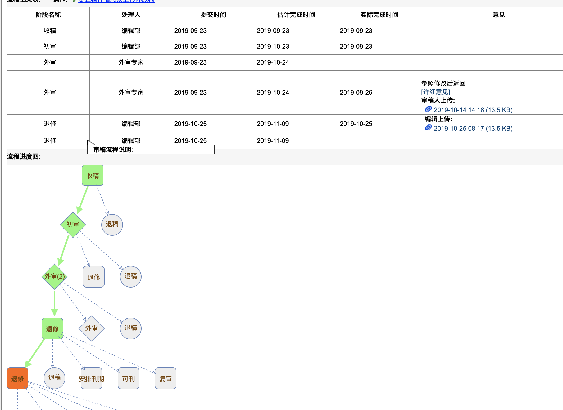Screen dimensions: 563x410
Task: Select the 外审(2) diamond node
Action: 55,276
